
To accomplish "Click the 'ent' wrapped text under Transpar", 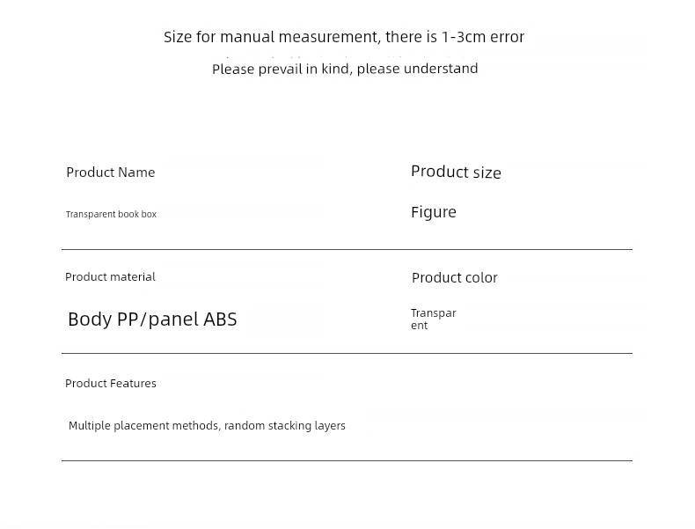I will pyautogui.click(x=420, y=326).
